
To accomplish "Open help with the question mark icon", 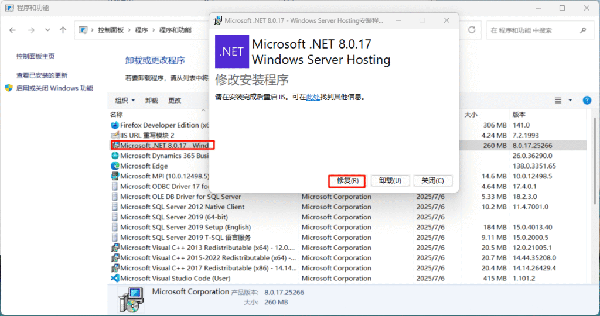I will pos(587,101).
